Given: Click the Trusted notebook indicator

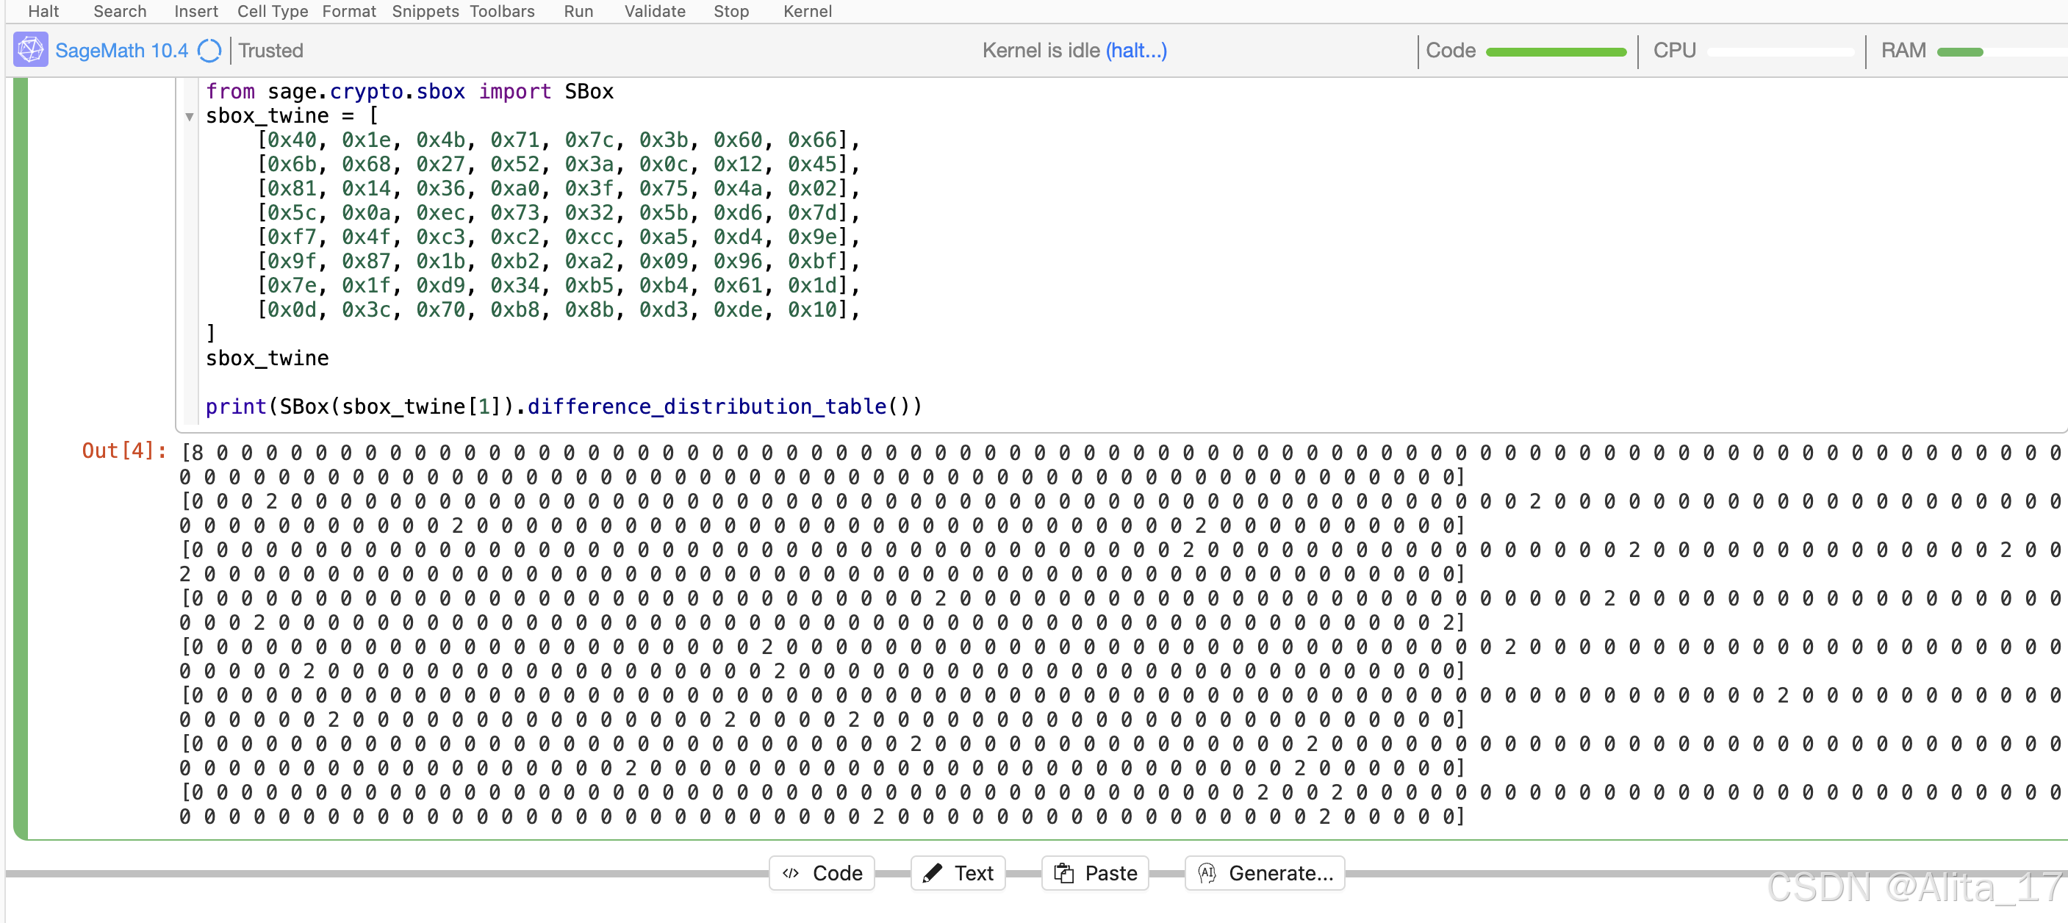Looking at the screenshot, I should click(x=270, y=51).
